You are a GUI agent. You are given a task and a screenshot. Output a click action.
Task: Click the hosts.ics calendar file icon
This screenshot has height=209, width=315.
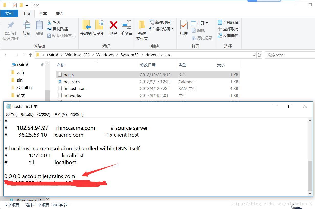tap(60, 82)
